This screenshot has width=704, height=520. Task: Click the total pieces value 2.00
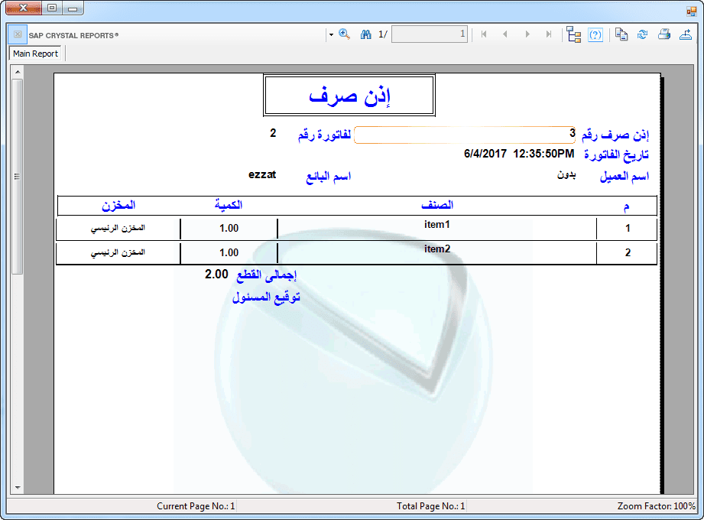[x=216, y=274]
